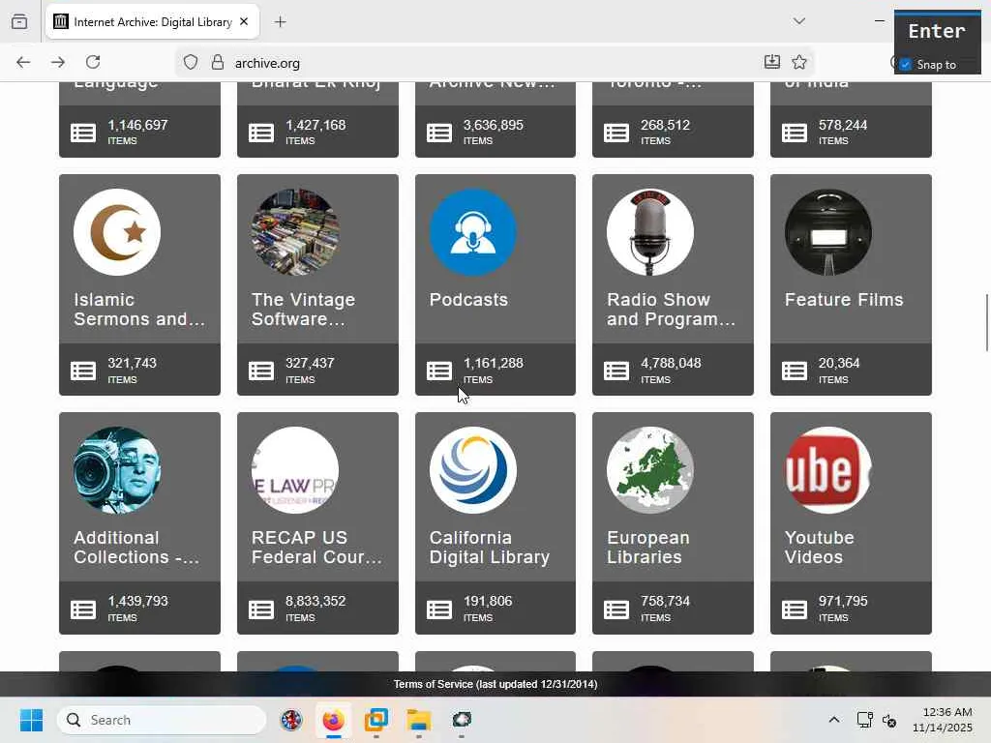Toggle the Snap to checkbox

click(906, 65)
